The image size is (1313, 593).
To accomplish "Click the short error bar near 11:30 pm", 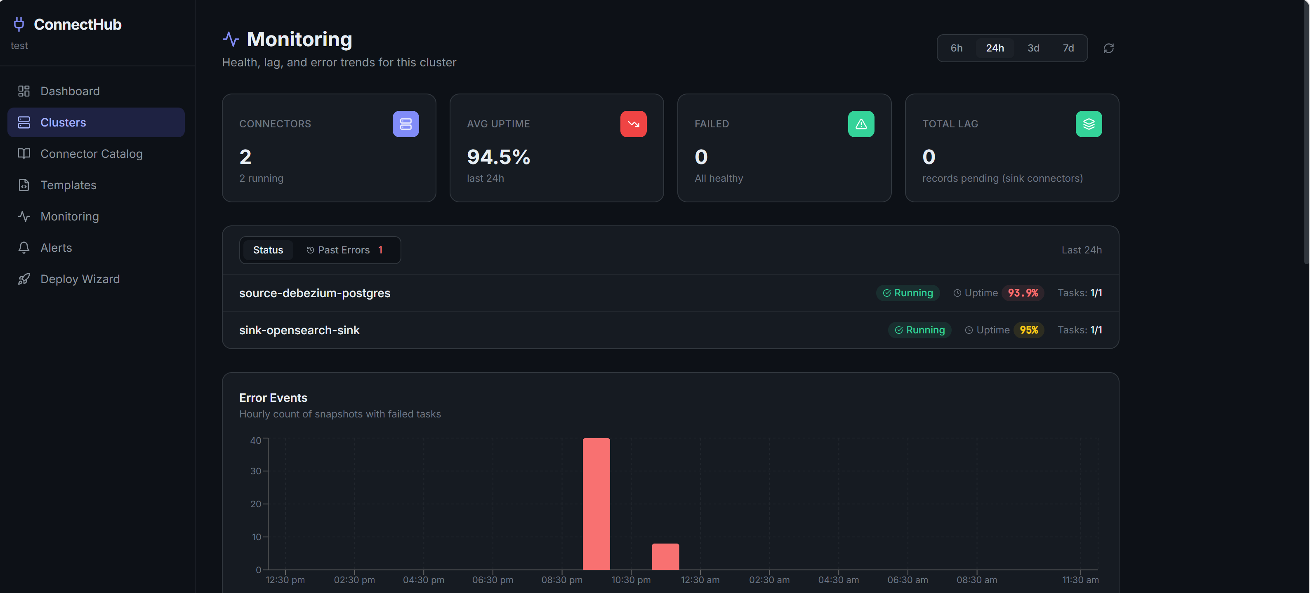I will coord(666,556).
